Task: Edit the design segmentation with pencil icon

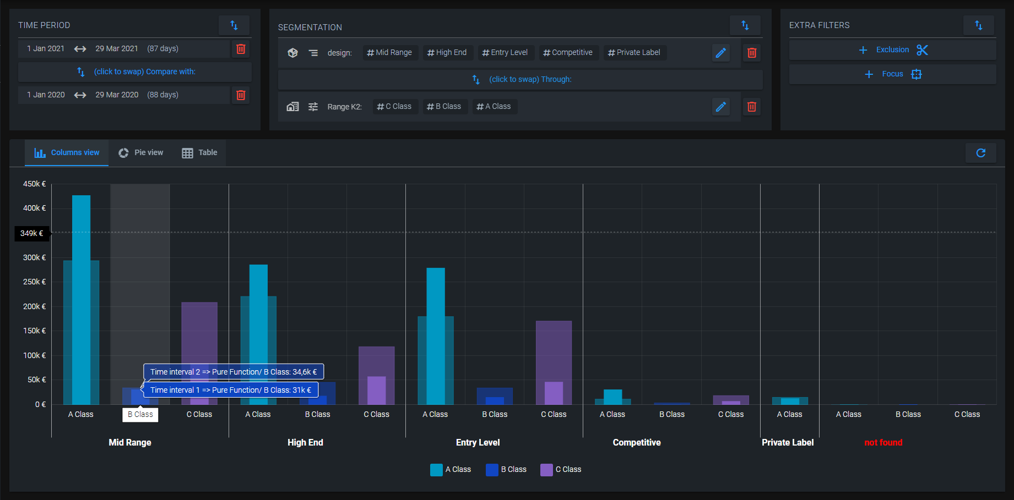Action: click(720, 53)
